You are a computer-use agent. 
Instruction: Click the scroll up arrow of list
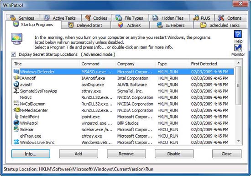click(239, 63)
